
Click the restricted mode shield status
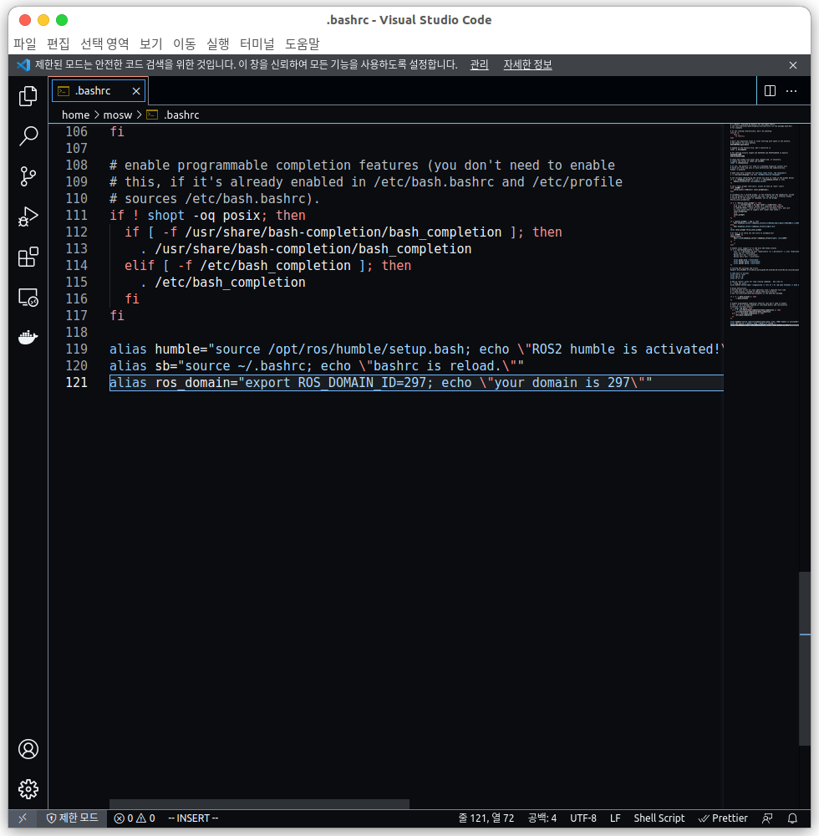73,818
